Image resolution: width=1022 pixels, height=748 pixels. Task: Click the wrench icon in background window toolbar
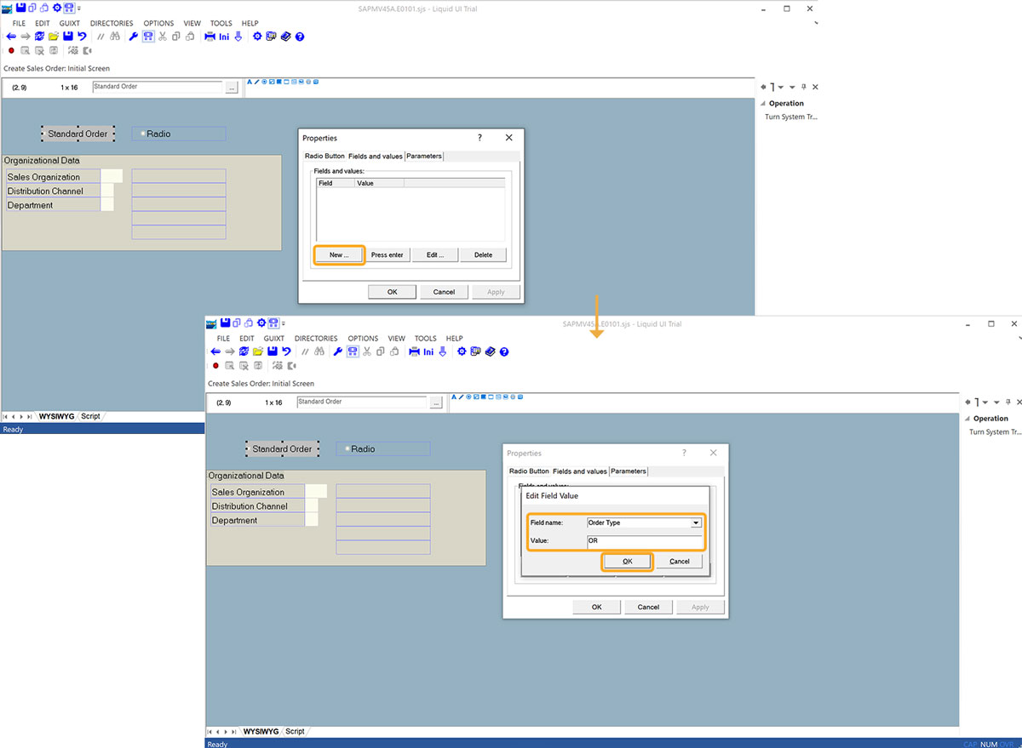[134, 37]
